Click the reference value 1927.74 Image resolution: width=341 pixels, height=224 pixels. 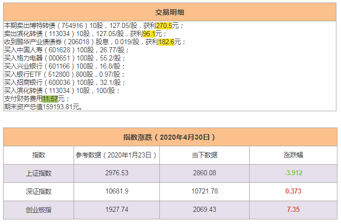click(117, 209)
